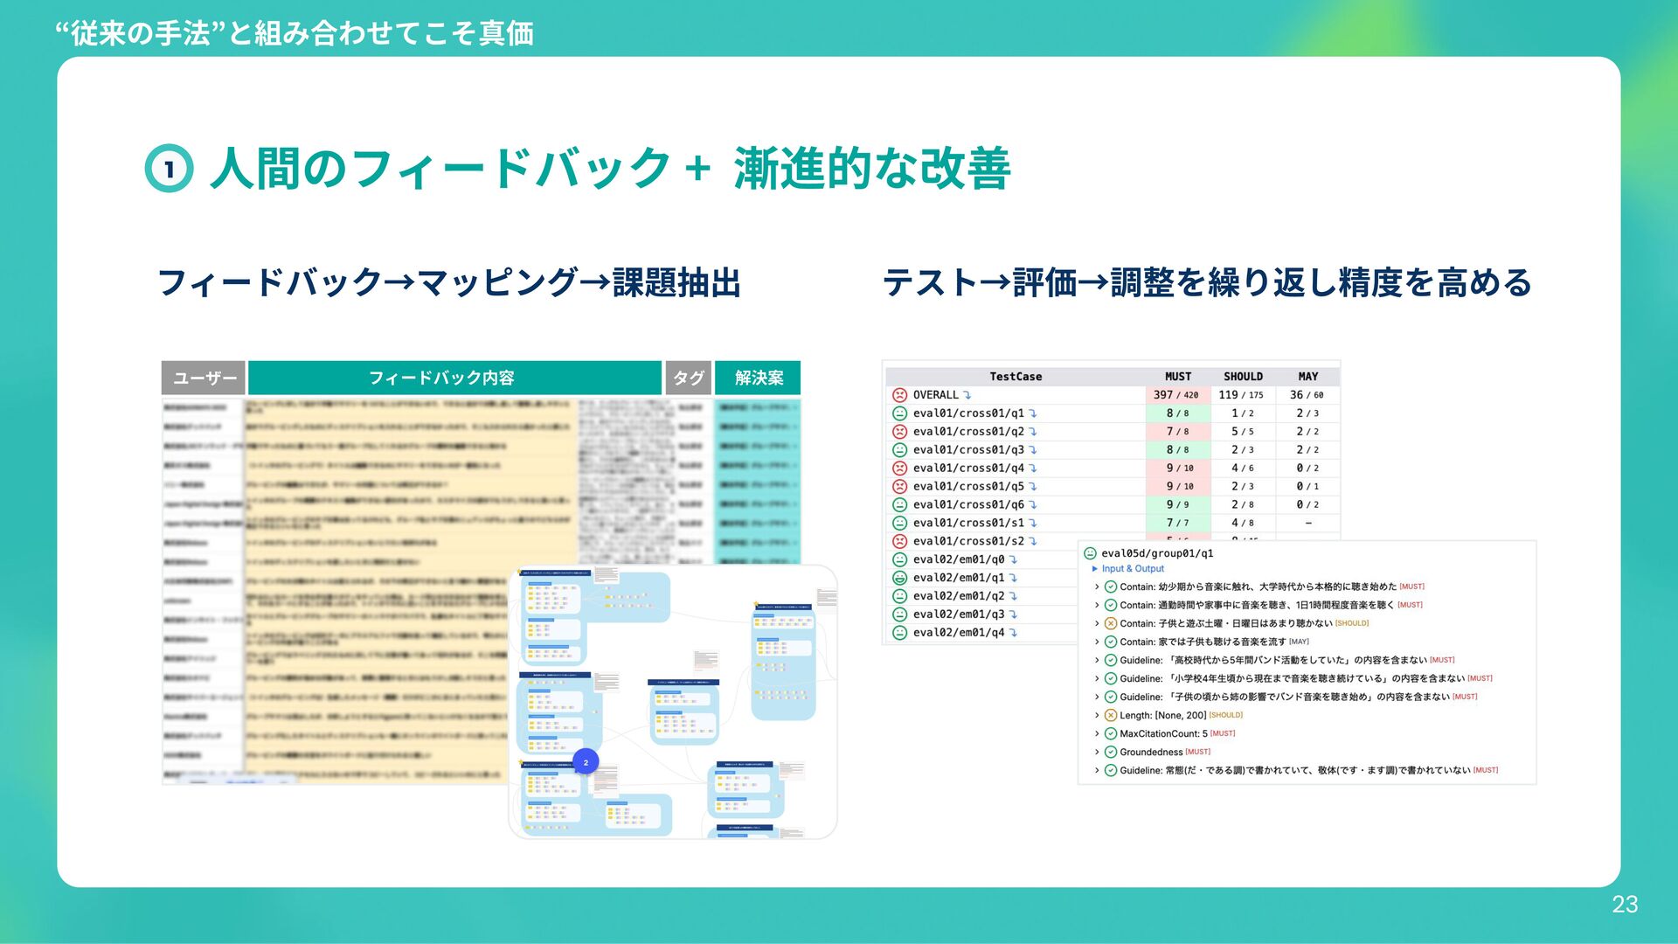Click the OVERALL MUST score 397 / 420
Screen dimensions: 1678x944
click(x=1176, y=395)
